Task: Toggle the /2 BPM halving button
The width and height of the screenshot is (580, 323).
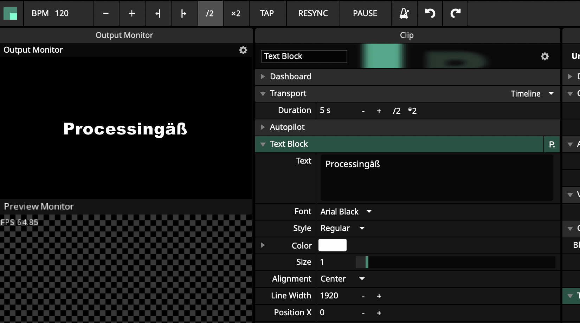Action: coord(210,13)
